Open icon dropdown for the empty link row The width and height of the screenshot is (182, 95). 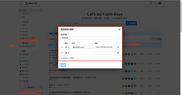click(67, 53)
